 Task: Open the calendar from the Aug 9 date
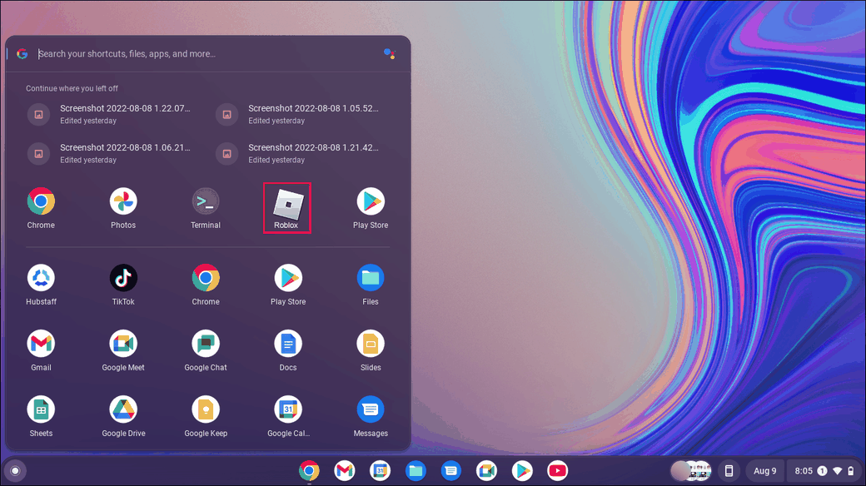[x=764, y=471]
